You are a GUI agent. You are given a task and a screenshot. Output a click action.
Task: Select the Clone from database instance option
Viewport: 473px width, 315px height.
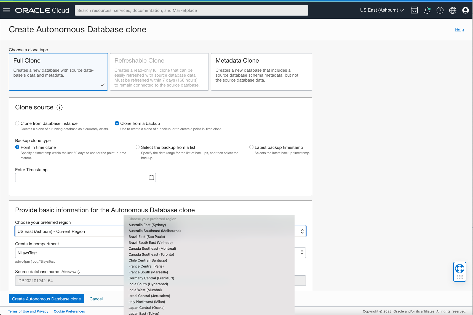(x=17, y=123)
